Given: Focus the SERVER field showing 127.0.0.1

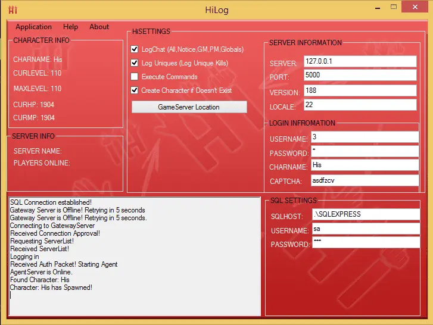Looking at the screenshot, I should point(360,61).
